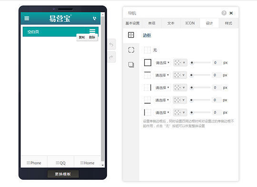Focus the bottom border width px field
Viewport: 257px width, 187px height.
point(216,100)
